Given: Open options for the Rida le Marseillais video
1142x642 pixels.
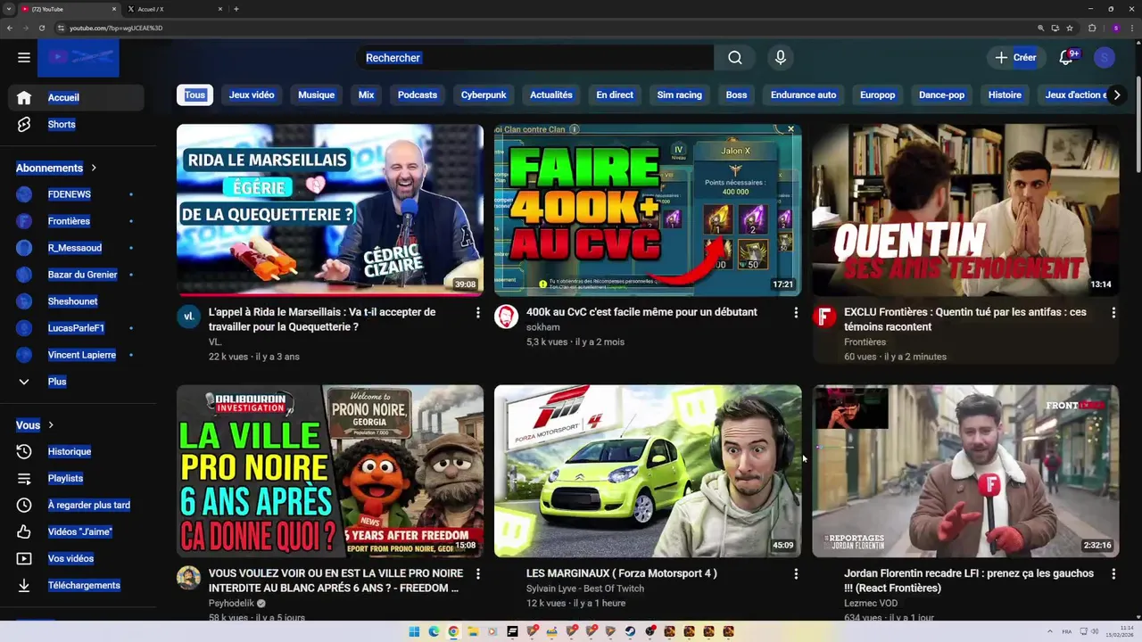Looking at the screenshot, I should tap(477, 313).
